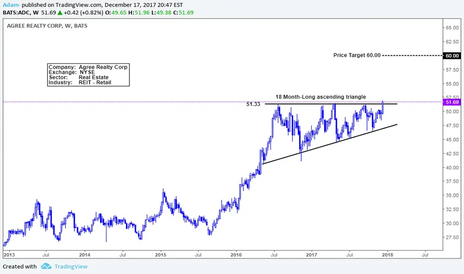This screenshot has height=274, width=464.
Task: Click the Adam- author link
Action: (x=11, y=5)
